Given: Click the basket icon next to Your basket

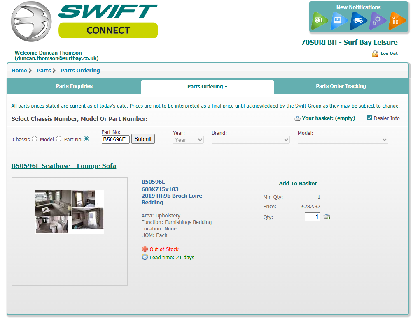Looking at the screenshot, I should pos(297,118).
